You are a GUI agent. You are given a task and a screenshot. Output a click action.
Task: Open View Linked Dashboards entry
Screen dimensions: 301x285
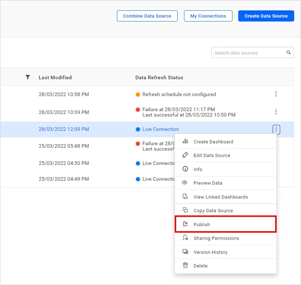226,197
